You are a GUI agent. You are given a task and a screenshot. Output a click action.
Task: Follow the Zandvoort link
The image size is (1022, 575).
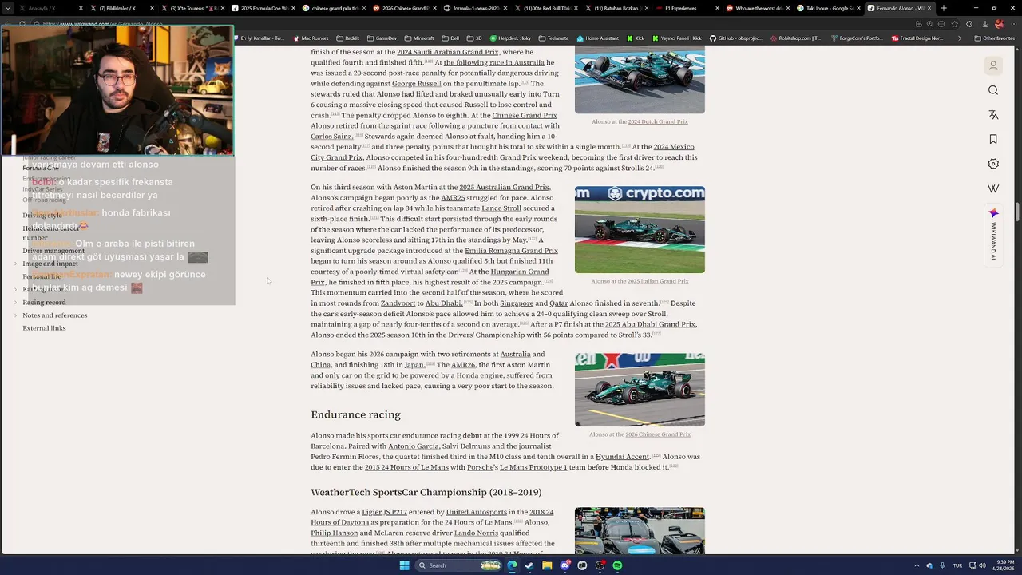[x=398, y=303]
